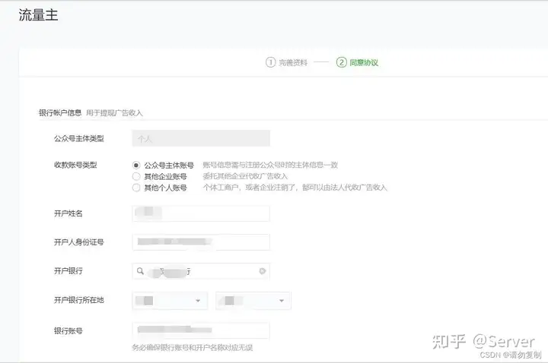
Task: Click the 开户银行所在地 label
Action: point(79,300)
